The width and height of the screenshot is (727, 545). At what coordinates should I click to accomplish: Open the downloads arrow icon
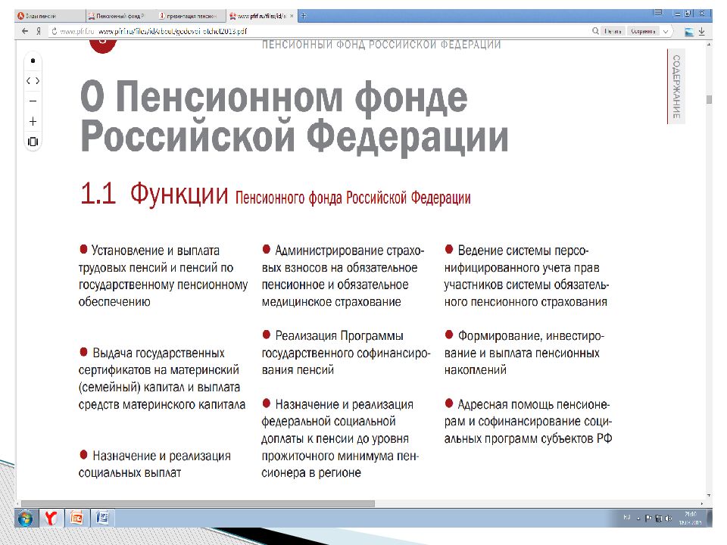(x=702, y=32)
